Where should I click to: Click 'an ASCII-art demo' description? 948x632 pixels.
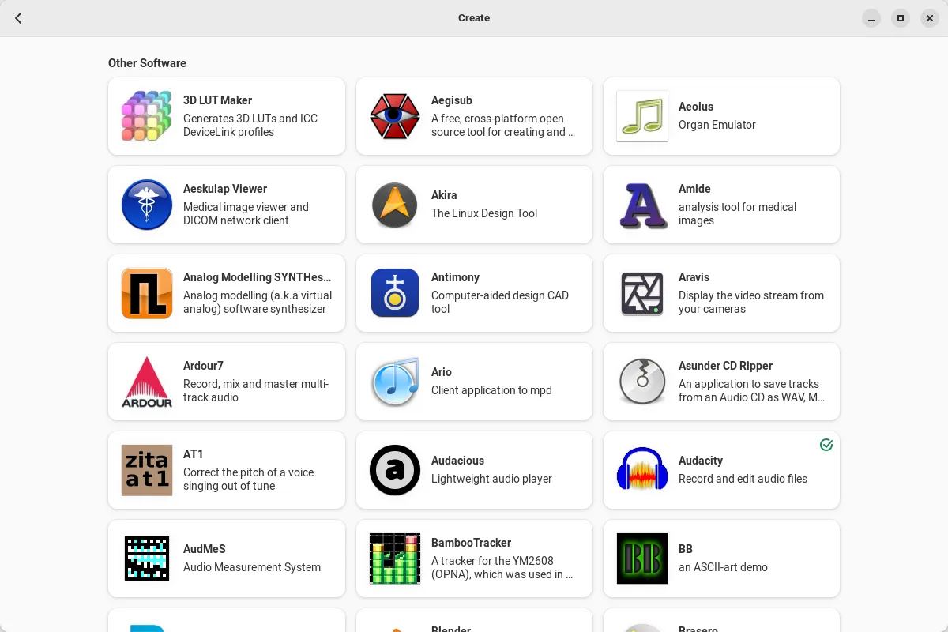[x=723, y=567]
